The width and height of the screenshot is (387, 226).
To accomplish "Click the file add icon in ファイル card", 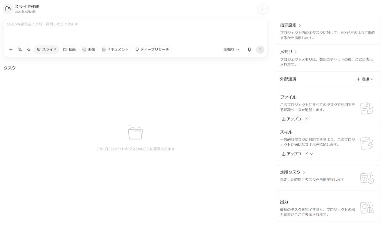I will point(367,108).
